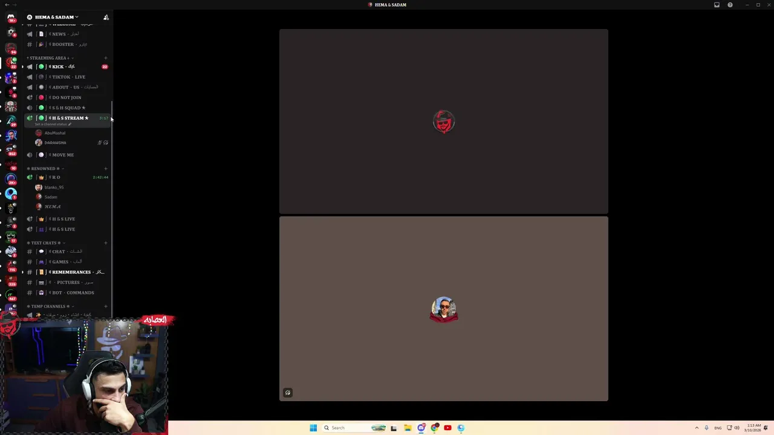Screen dimensions: 774x435
Task: Join the MOVE ME voice channel
Action: 67,155
